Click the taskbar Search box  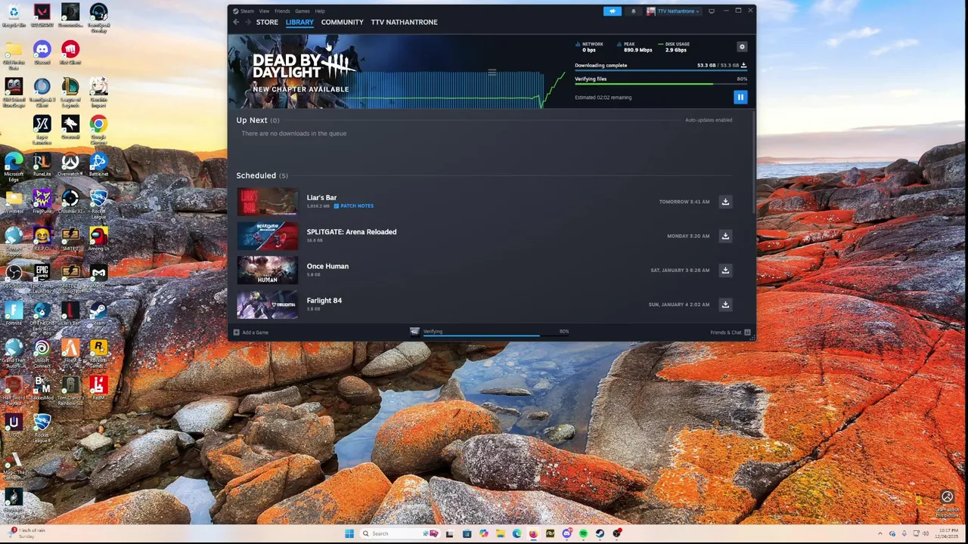pyautogui.click(x=399, y=533)
